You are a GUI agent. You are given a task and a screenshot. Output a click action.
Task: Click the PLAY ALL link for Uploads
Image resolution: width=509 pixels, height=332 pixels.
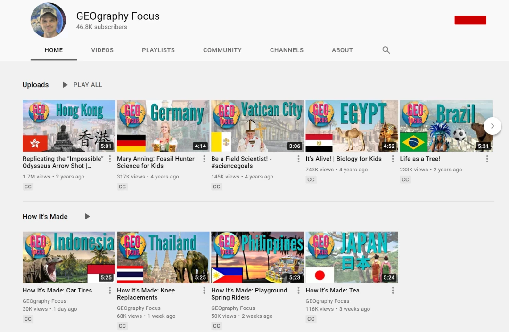(88, 85)
